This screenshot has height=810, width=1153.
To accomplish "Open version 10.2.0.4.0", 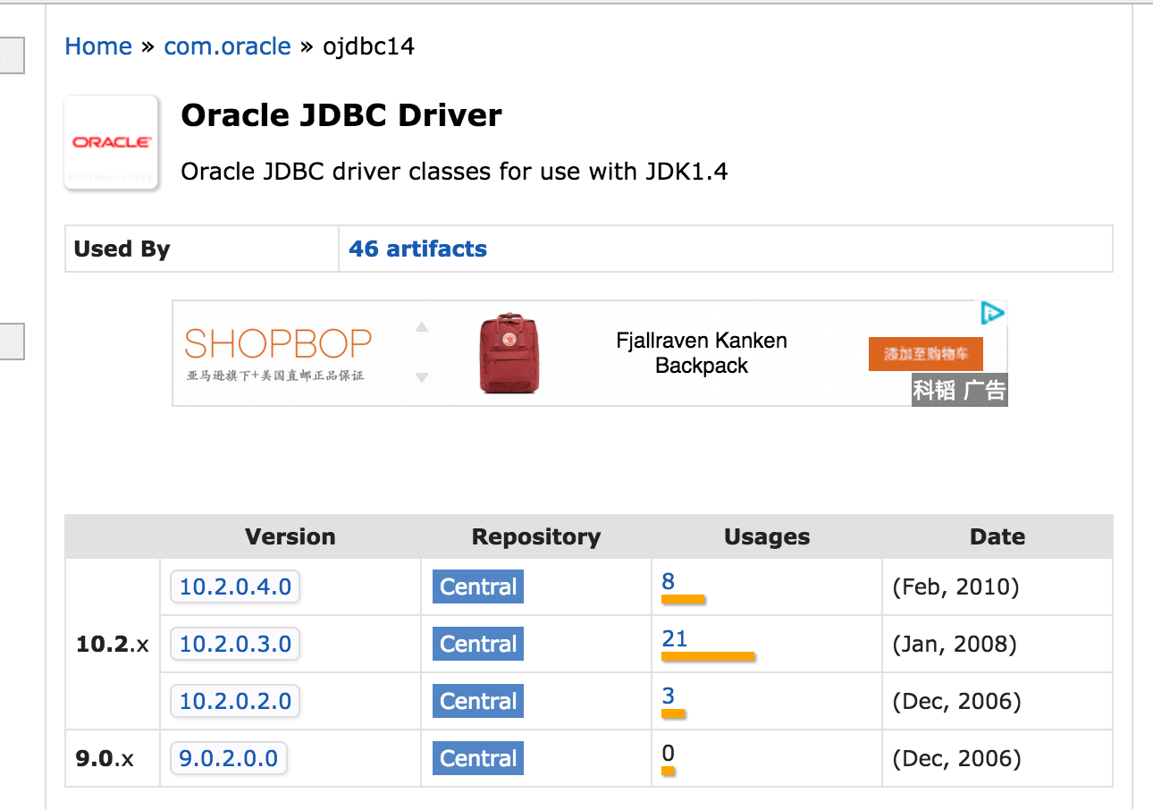I will 235,586.
